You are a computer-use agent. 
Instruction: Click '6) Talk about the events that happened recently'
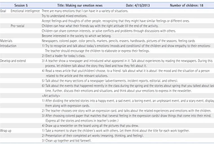128,86
